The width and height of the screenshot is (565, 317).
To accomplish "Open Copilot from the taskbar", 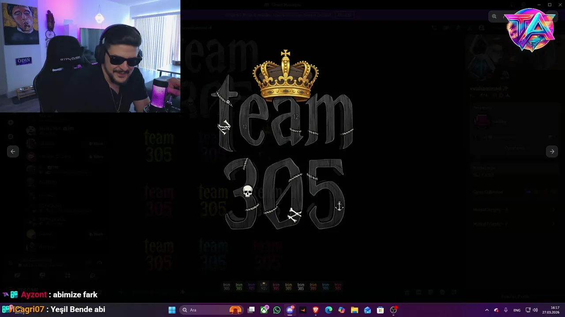I will pyautogui.click(x=341, y=310).
